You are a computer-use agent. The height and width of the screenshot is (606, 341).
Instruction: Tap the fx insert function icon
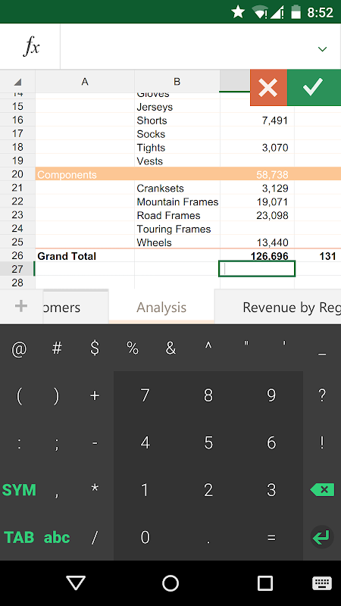click(x=30, y=47)
